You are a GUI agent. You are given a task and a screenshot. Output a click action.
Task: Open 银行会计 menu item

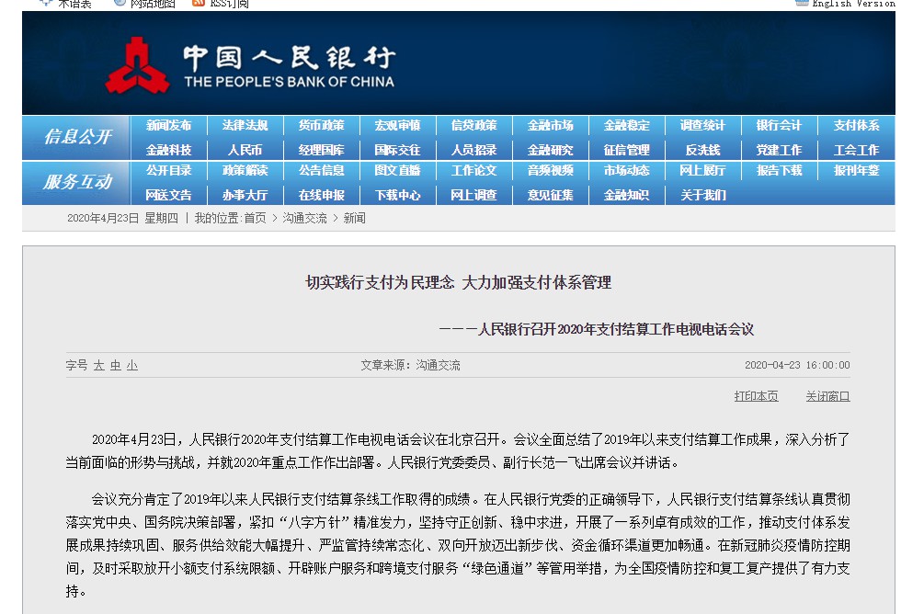(780, 125)
